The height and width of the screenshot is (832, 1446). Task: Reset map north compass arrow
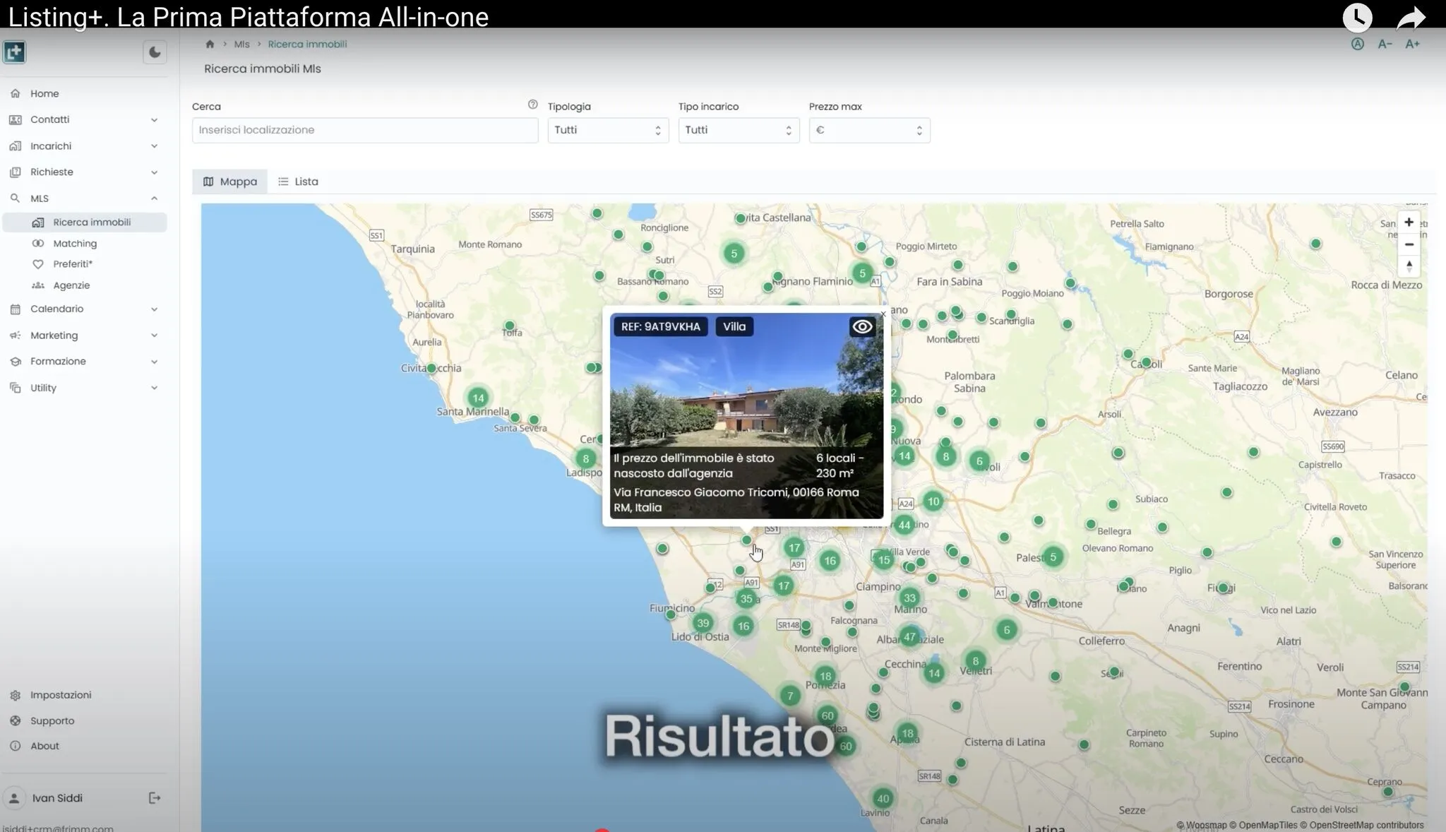pos(1409,266)
